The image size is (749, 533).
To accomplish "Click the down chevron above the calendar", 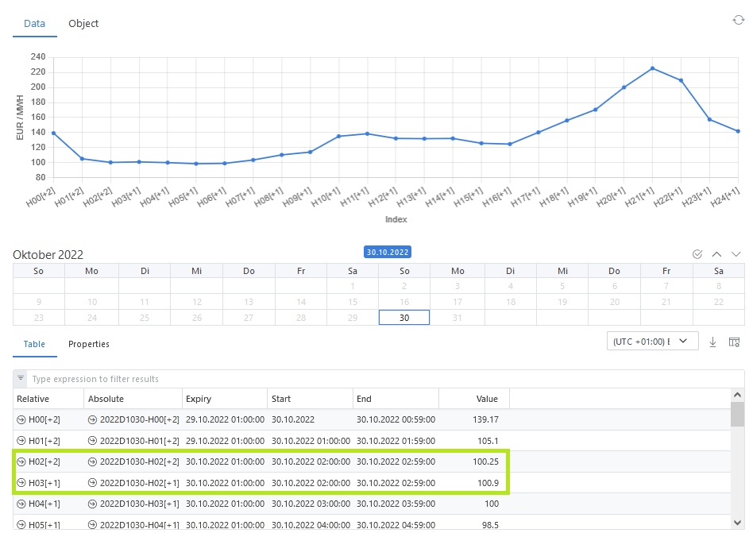I will [x=735, y=254].
